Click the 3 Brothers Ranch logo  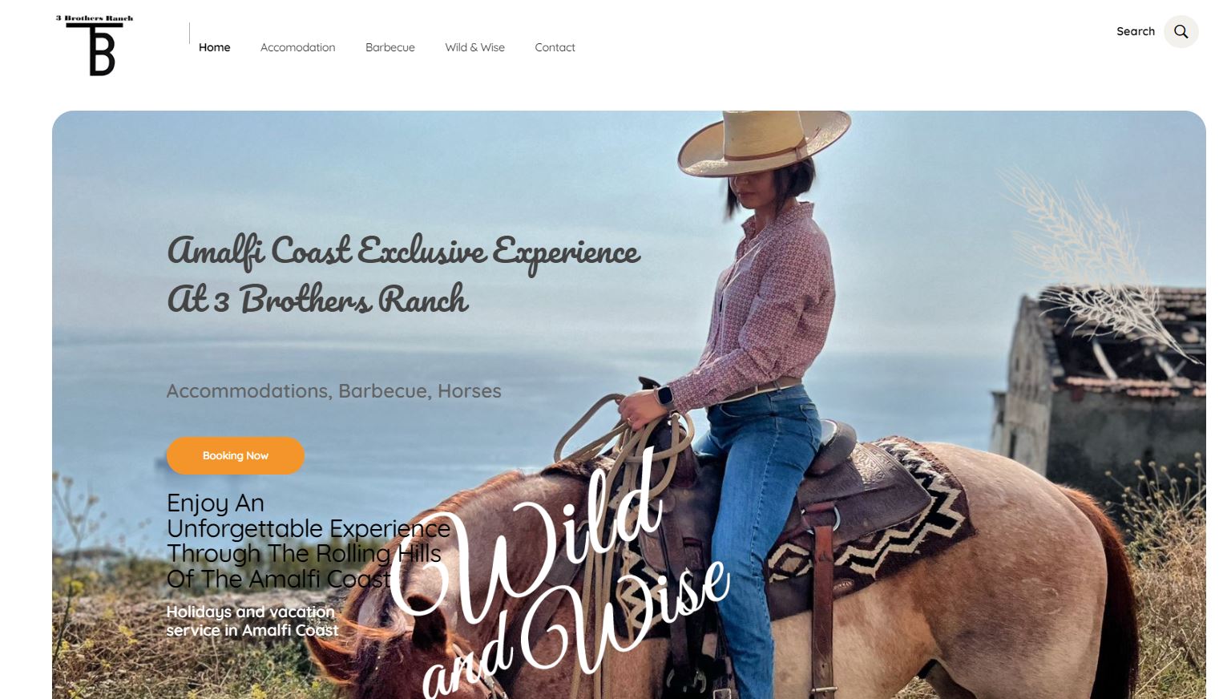click(x=95, y=45)
